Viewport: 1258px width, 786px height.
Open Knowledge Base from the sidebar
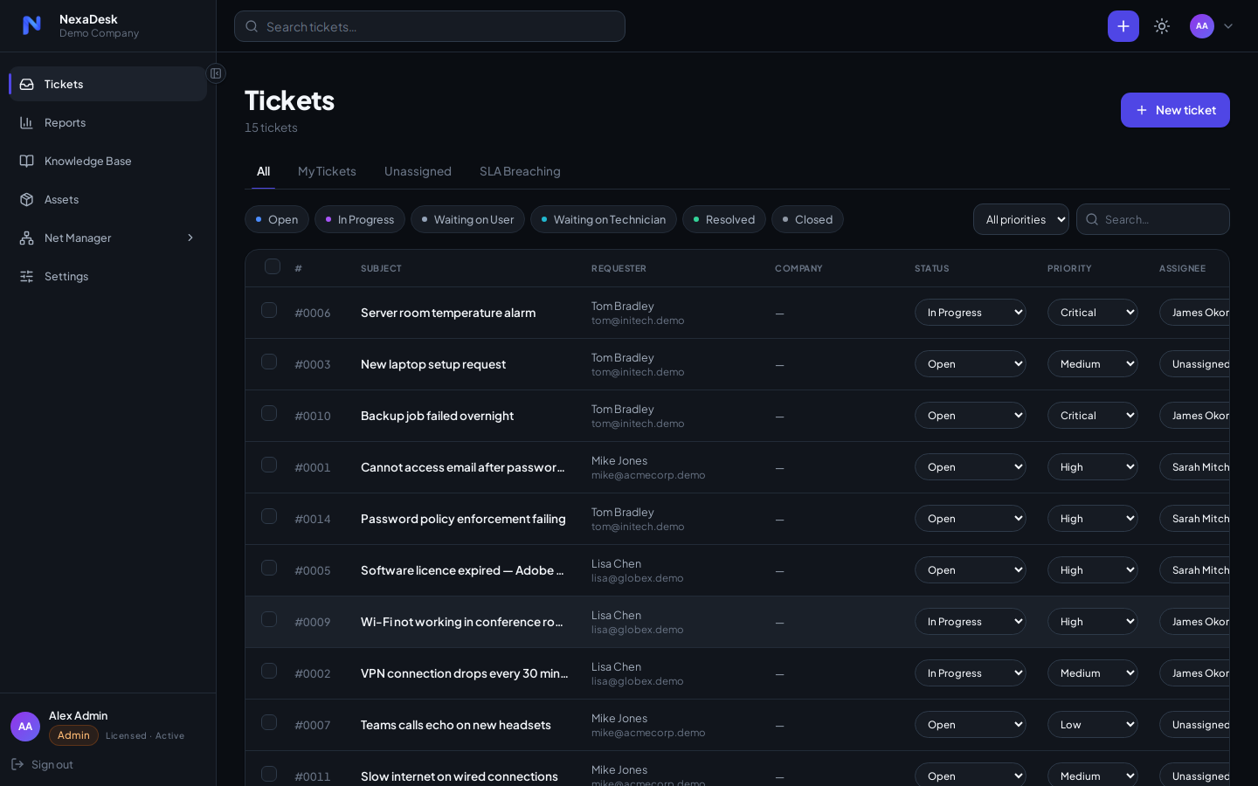pyautogui.click(x=108, y=161)
